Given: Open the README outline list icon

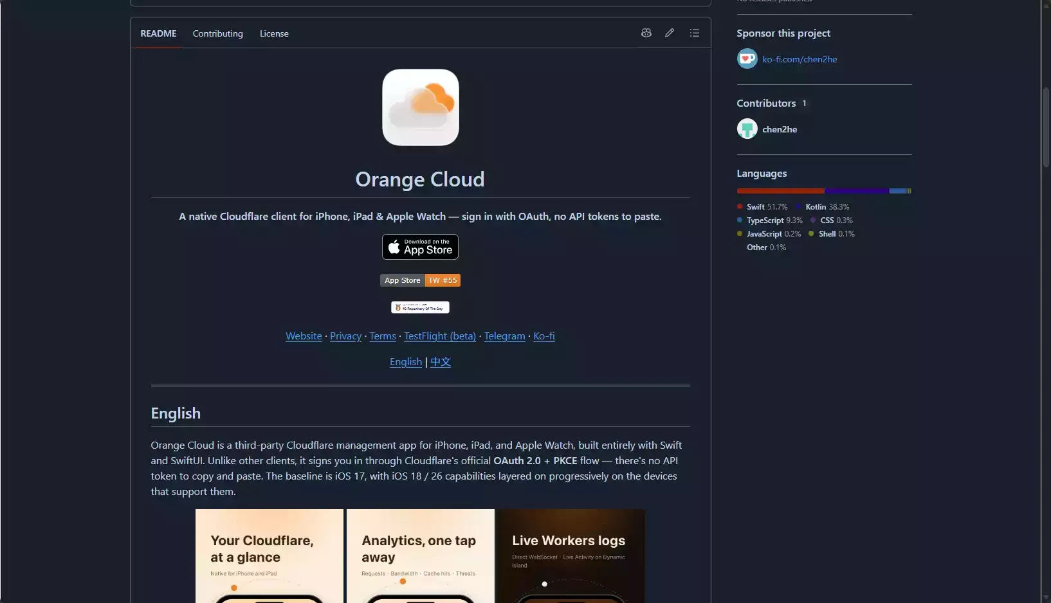Looking at the screenshot, I should [x=695, y=33].
